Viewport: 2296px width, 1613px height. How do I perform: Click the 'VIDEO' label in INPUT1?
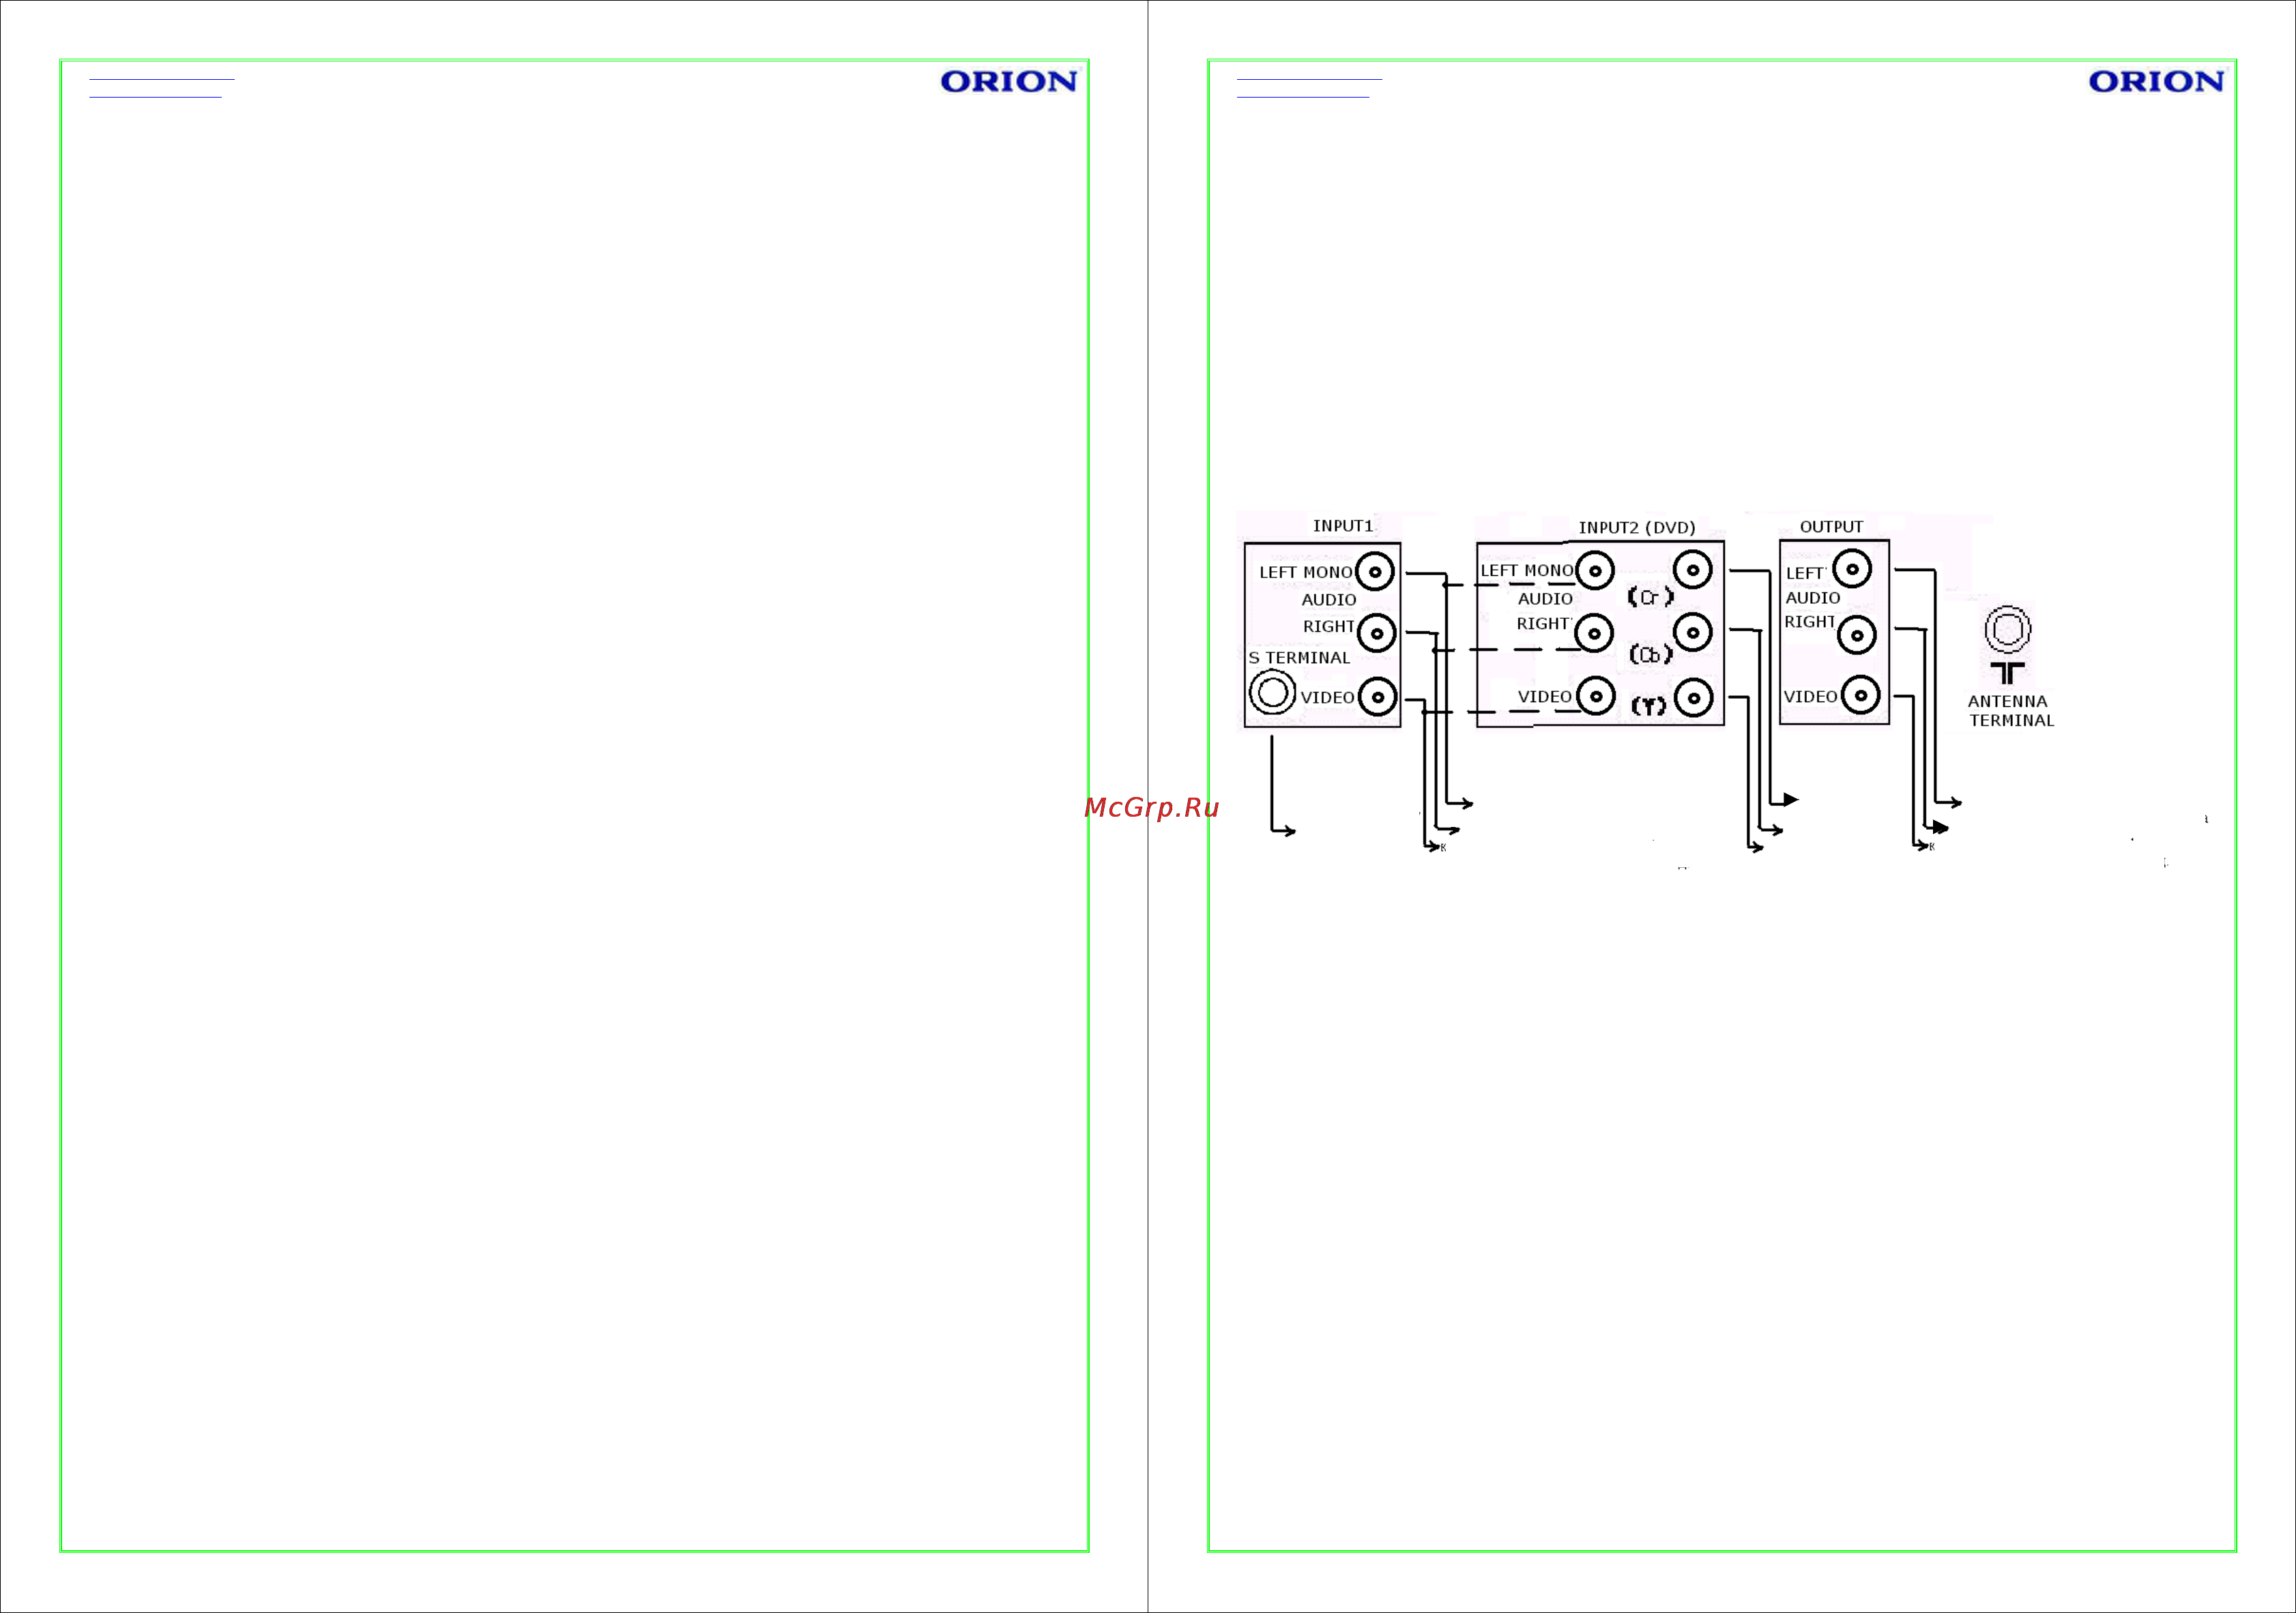(x=1328, y=698)
